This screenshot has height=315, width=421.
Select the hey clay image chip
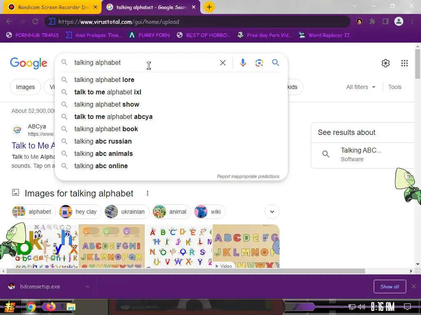point(80,212)
